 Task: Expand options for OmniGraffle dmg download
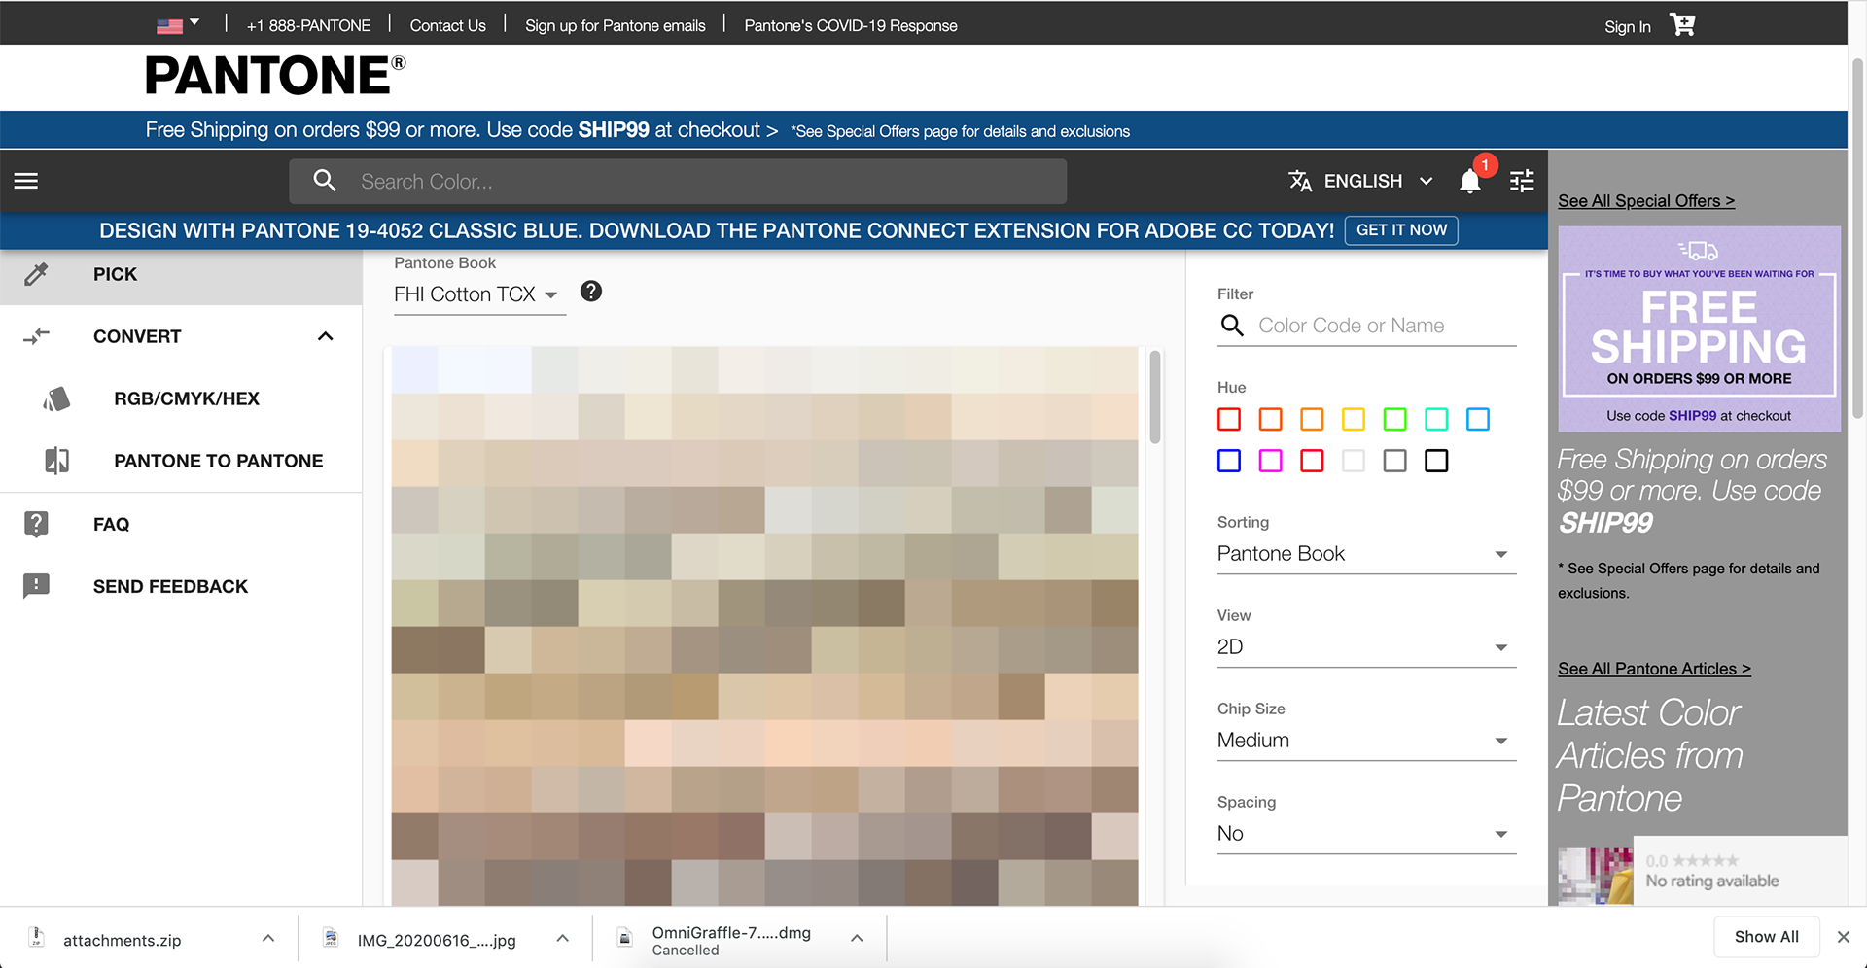click(857, 938)
